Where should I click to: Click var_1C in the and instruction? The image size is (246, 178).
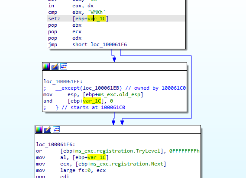click(92, 101)
